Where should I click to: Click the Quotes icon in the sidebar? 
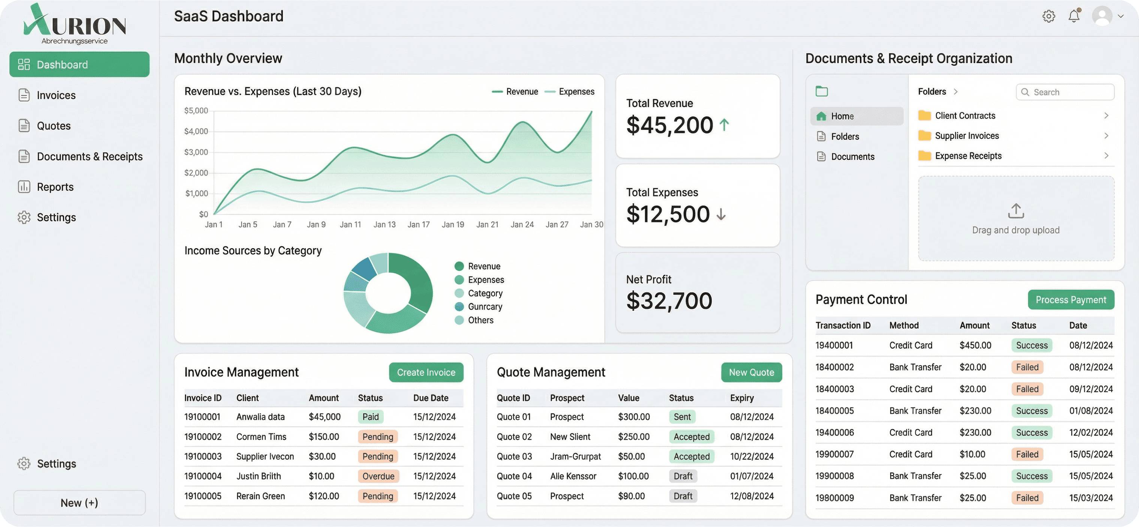24,125
